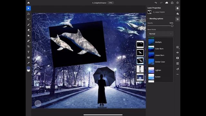This screenshot has width=206, height=116.
Task: Select the Crop tool
Action: [x=29, y=46]
